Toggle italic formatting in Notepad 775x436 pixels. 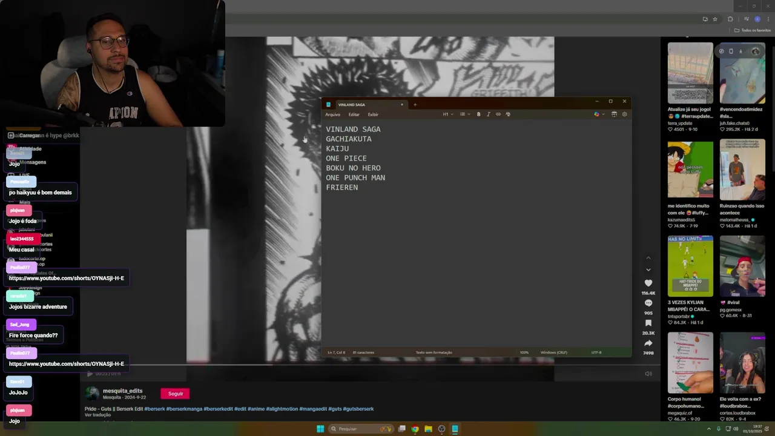(x=488, y=114)
